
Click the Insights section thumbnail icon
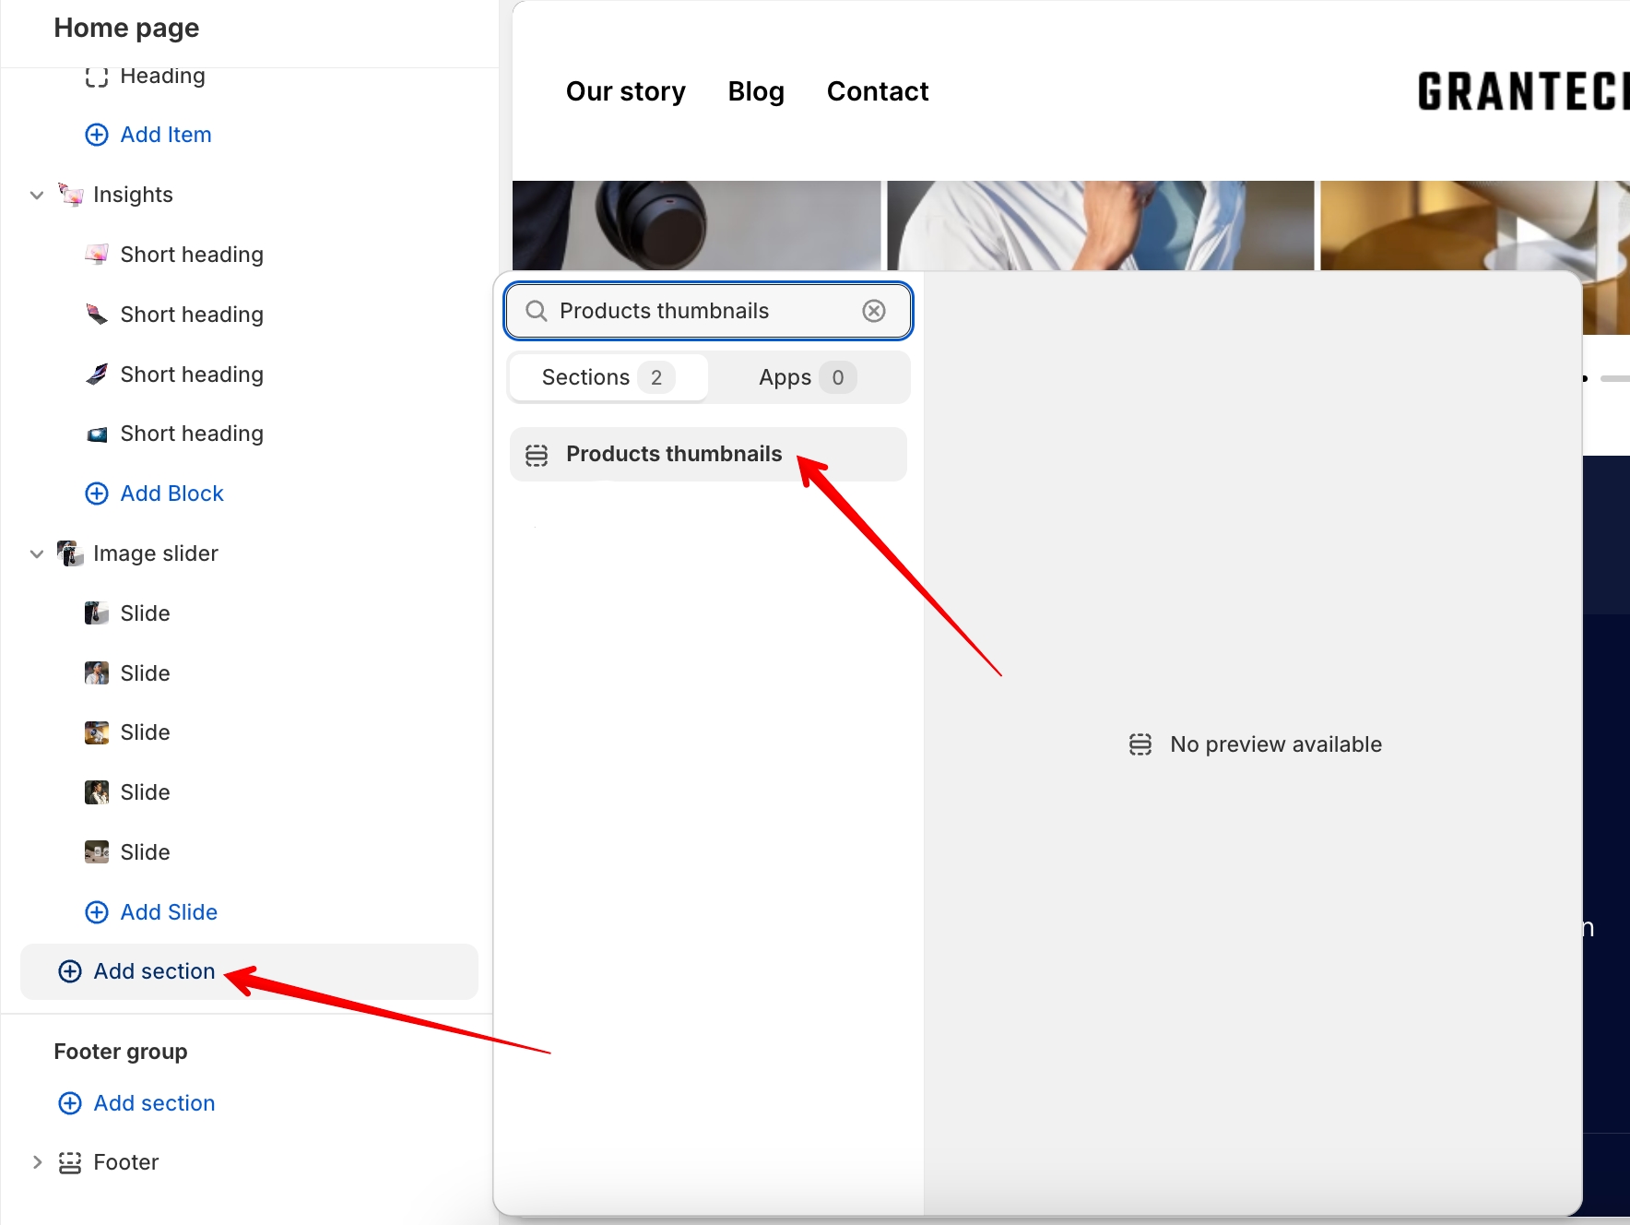coord(71,195)
